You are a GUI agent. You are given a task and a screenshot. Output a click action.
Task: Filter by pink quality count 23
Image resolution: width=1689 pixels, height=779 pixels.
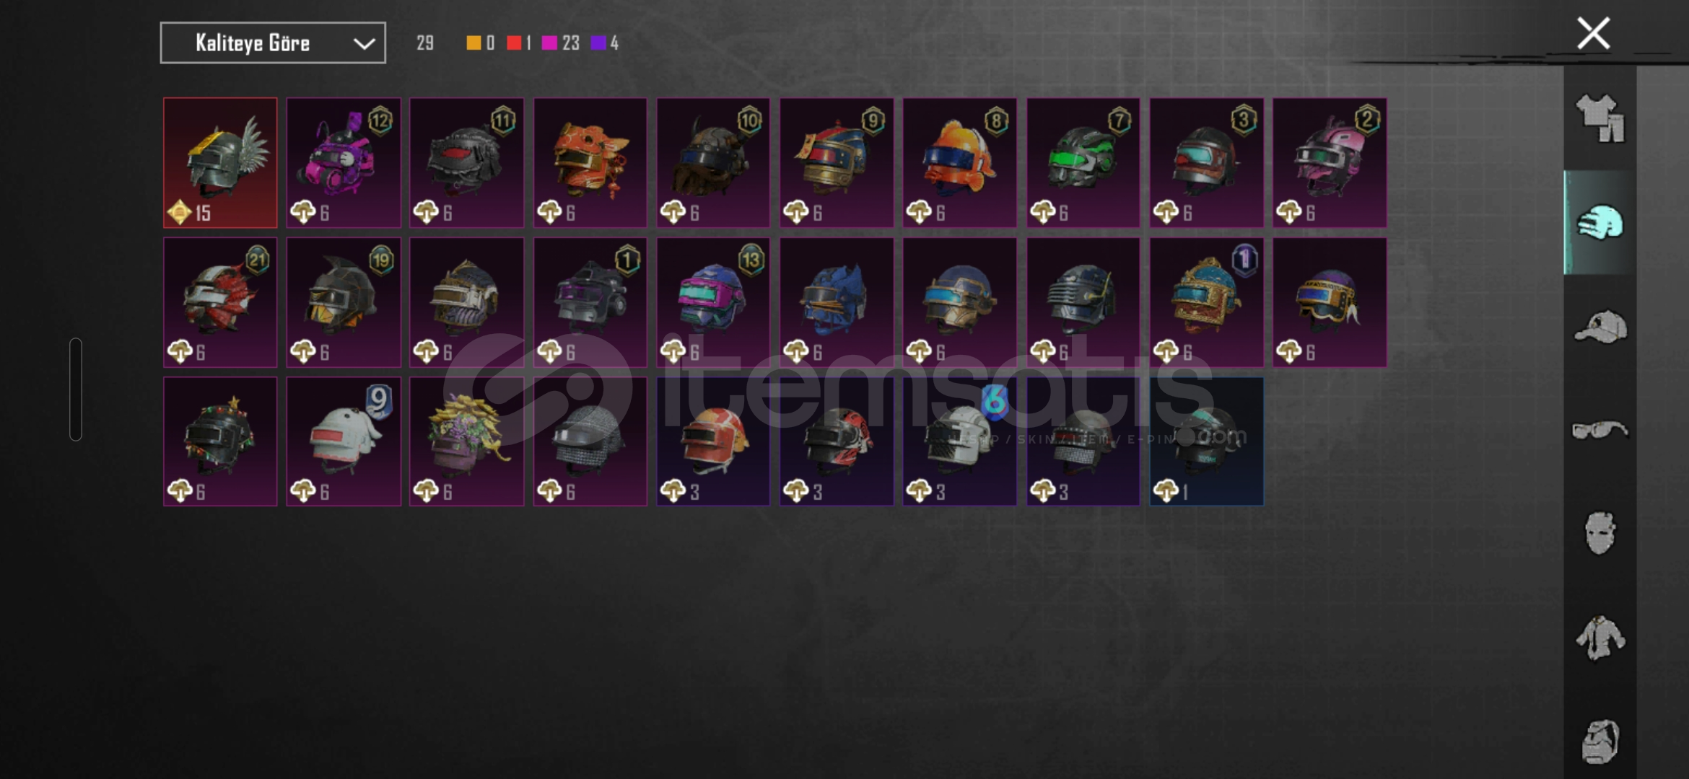pyautogui.click(x=561, y=43)
